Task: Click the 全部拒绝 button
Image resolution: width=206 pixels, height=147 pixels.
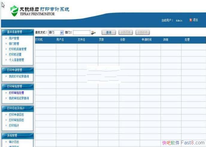Action: click(143, 33)
